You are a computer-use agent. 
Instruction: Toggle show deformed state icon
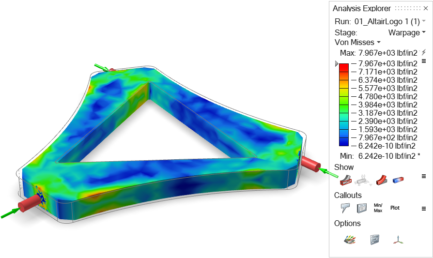coord(381,180)
